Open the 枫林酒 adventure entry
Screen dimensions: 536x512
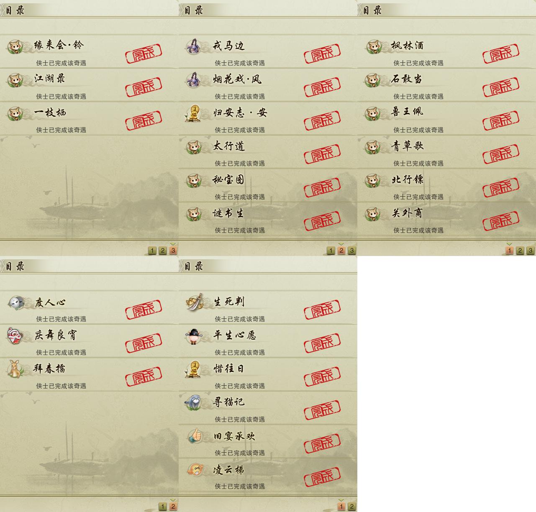[x=446, y=51]
